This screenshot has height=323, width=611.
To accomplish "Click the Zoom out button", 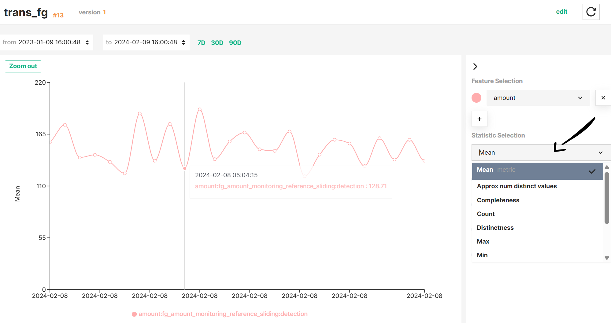I will [x=23, y=66].
